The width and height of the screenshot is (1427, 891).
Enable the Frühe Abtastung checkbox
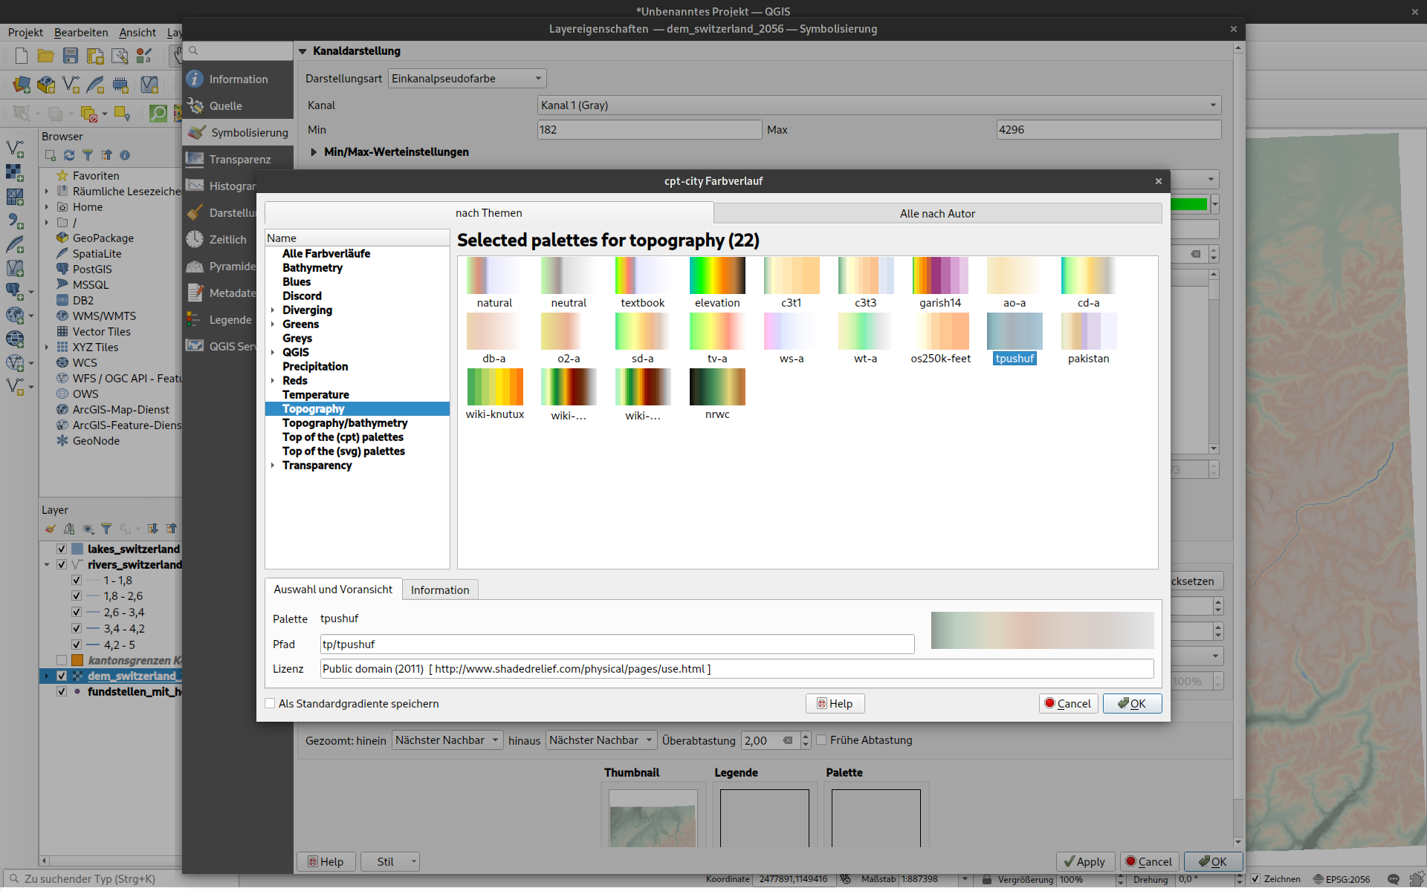point(822,740)
